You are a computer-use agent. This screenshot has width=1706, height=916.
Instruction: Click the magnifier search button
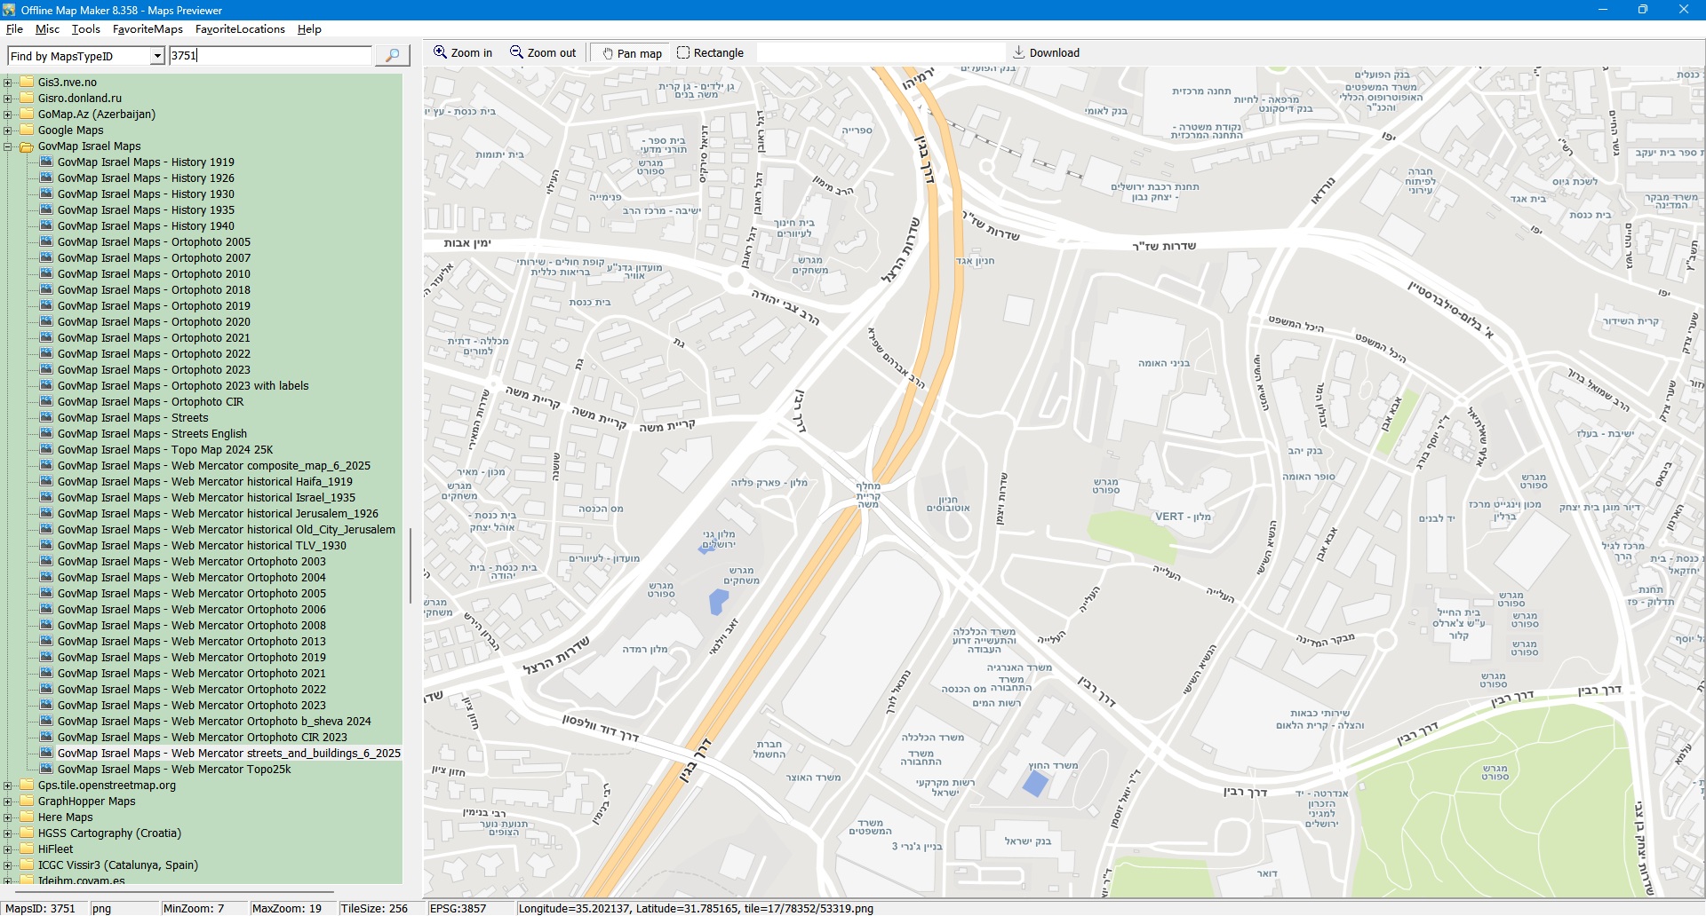coord(392,56)
